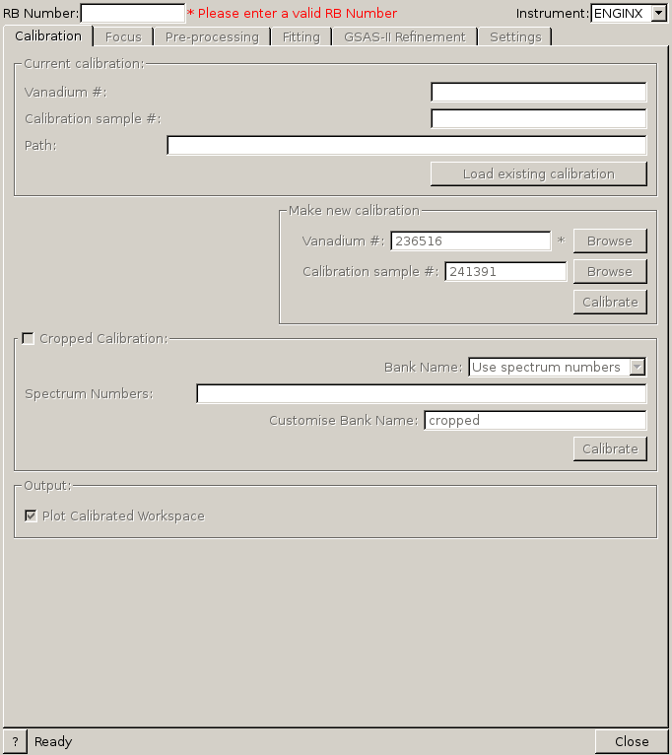Enable the Cropped Calibration checkbox

click(x=28, y=339)
